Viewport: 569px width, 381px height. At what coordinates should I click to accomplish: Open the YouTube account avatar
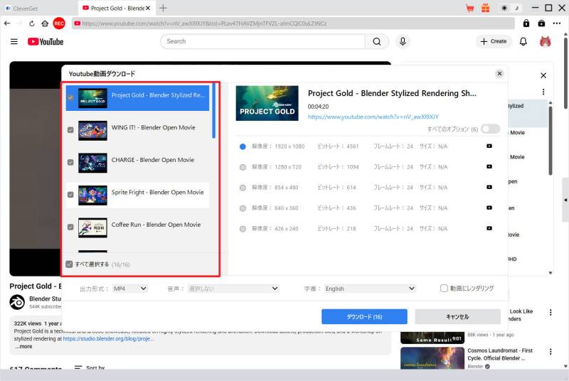545,42
